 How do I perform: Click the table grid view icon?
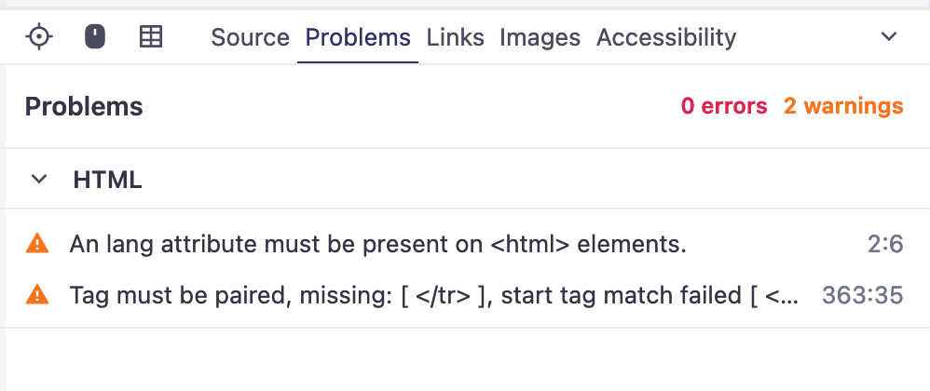[150, 37]
